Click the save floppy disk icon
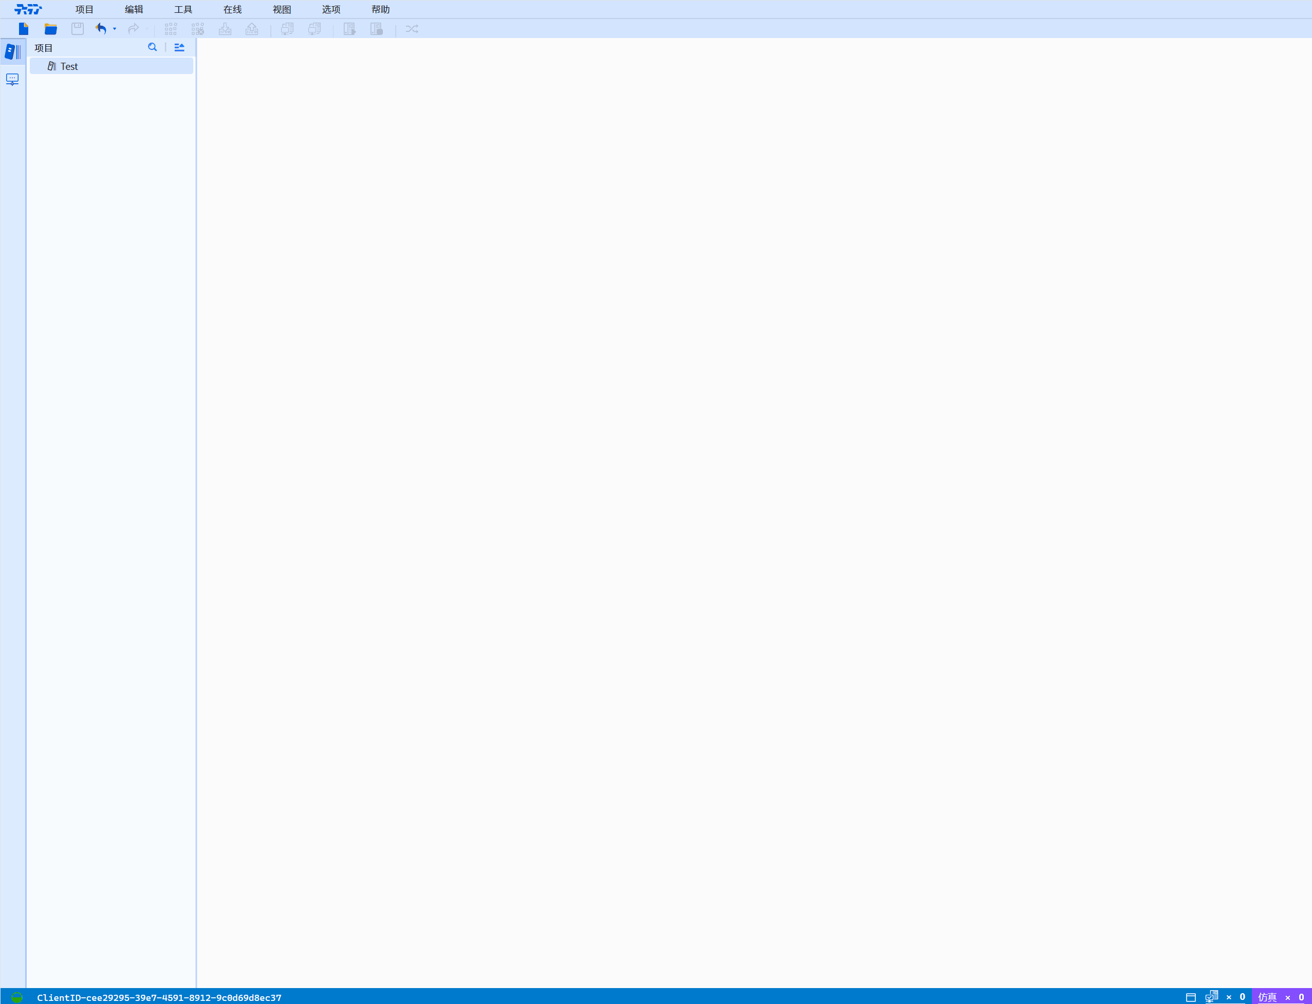This screenshot has height=1004, width=1312. 77,29
